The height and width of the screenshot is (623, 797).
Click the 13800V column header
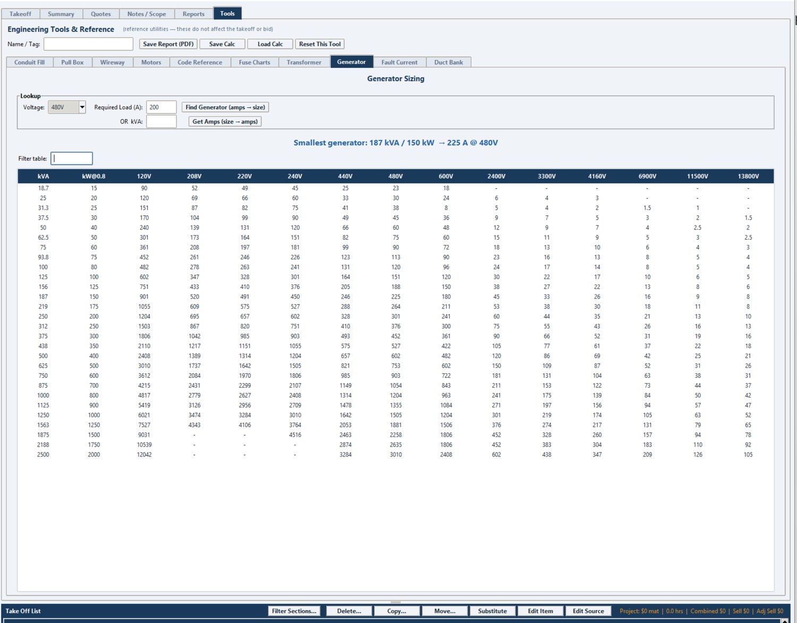[x=748, y=176]
